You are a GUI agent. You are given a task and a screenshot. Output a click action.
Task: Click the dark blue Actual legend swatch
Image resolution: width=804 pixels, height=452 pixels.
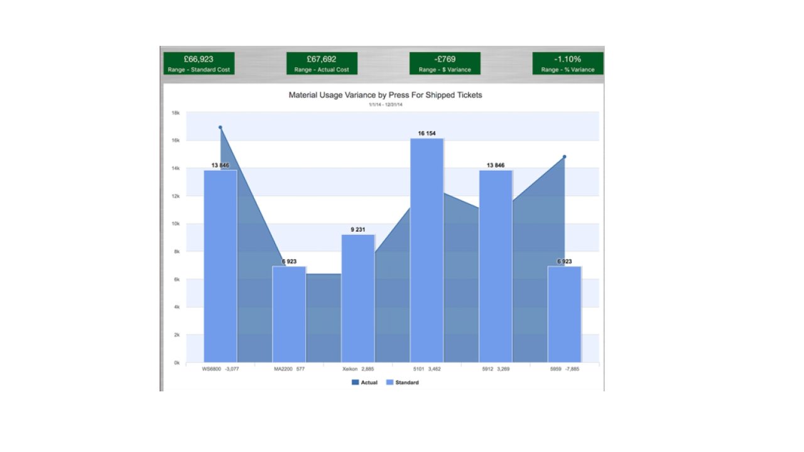pos(356,382)
